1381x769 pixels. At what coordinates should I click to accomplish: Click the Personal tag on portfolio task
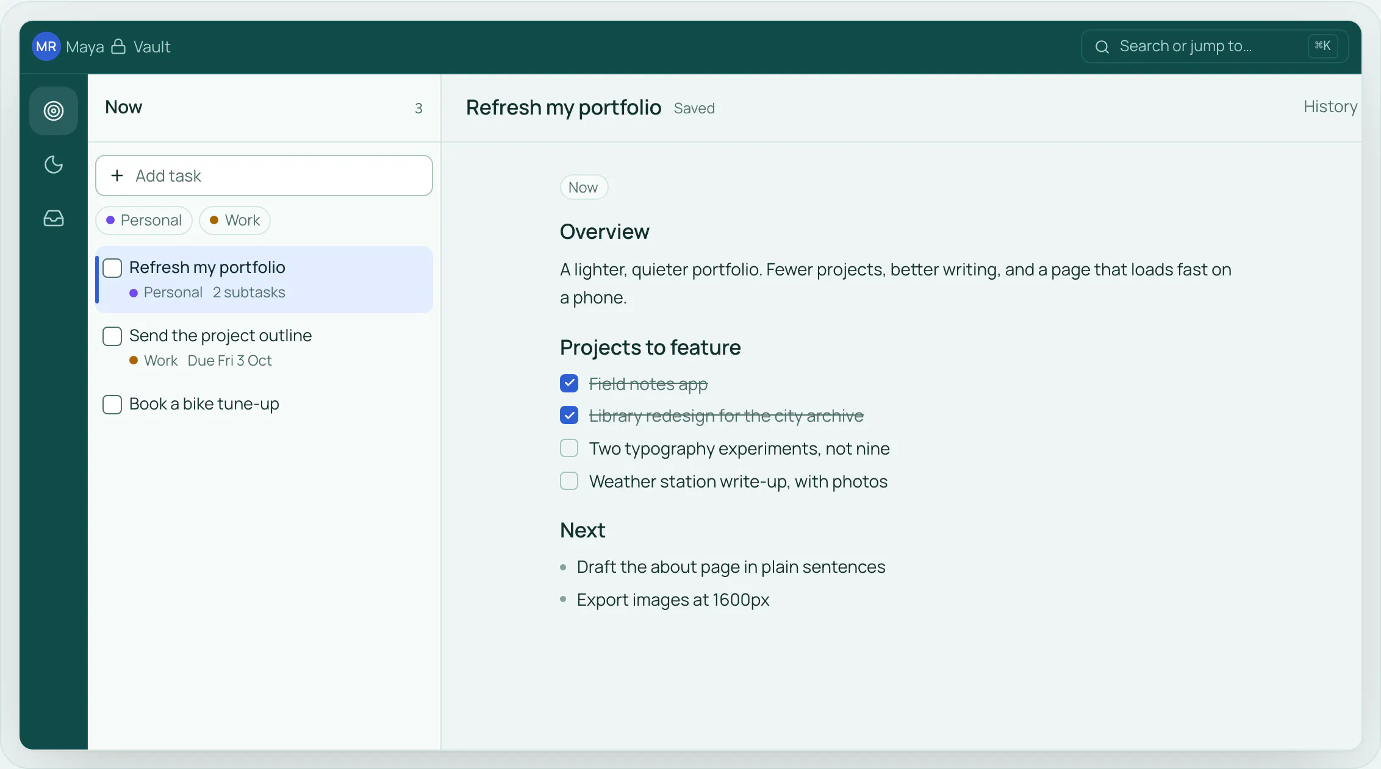point(166,292)
